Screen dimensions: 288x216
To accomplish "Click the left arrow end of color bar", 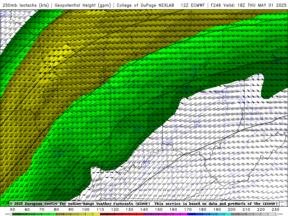I will (x=9, y=214).
